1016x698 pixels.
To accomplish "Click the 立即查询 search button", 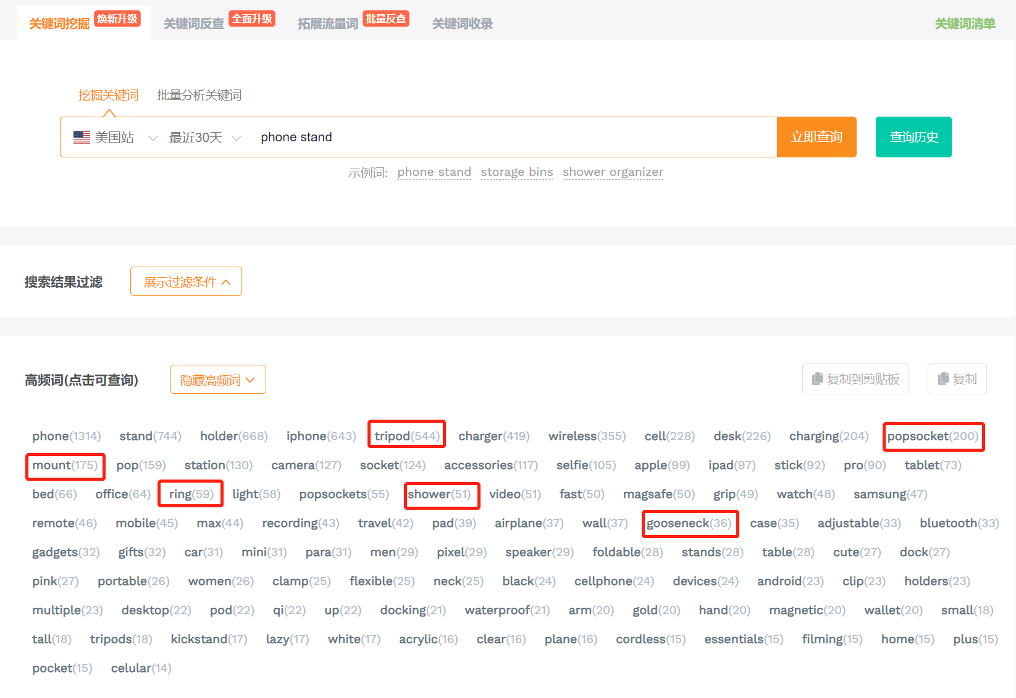I will coord(817,137).
